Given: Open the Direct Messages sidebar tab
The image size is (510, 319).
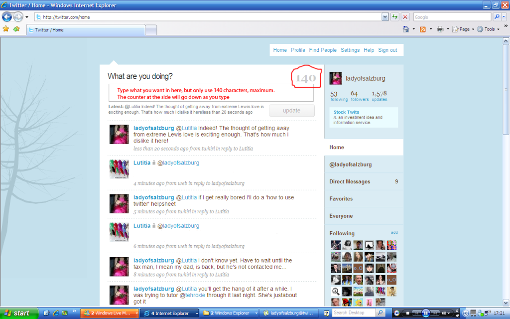Looking at the screenshot, I should point(364,181).
